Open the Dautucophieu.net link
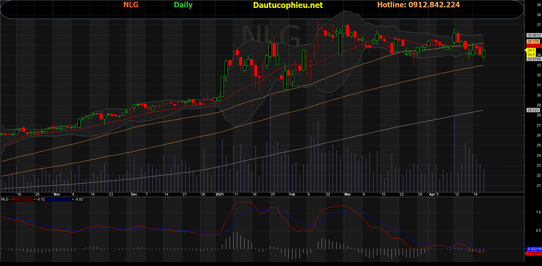Viewport: 542px width, 266px height. point(288,5)
